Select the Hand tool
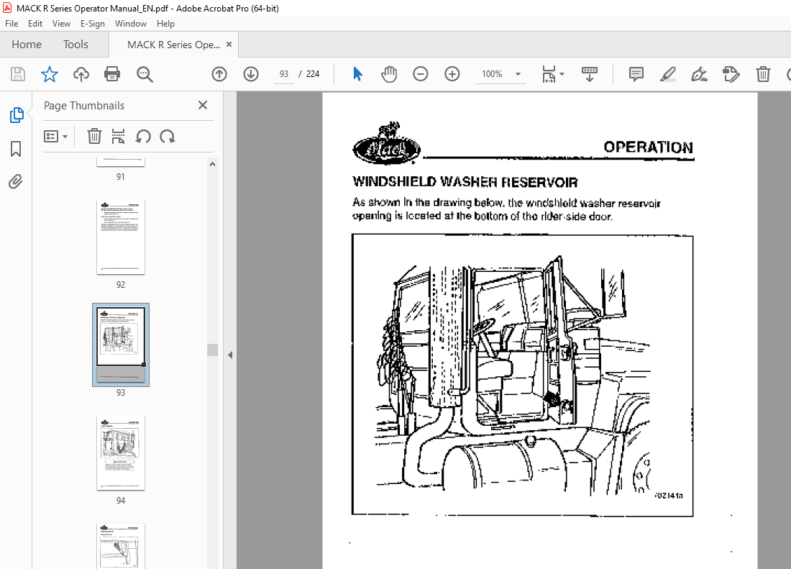The height and width of the screenshot is (569, 791). (x=389, y=74)
